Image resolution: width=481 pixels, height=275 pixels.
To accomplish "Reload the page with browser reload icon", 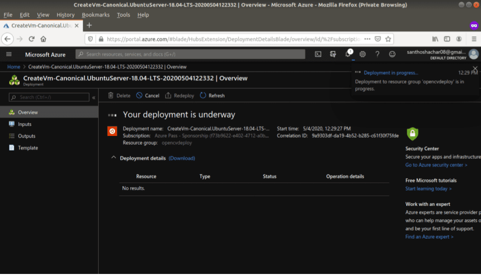I will 32,39.
